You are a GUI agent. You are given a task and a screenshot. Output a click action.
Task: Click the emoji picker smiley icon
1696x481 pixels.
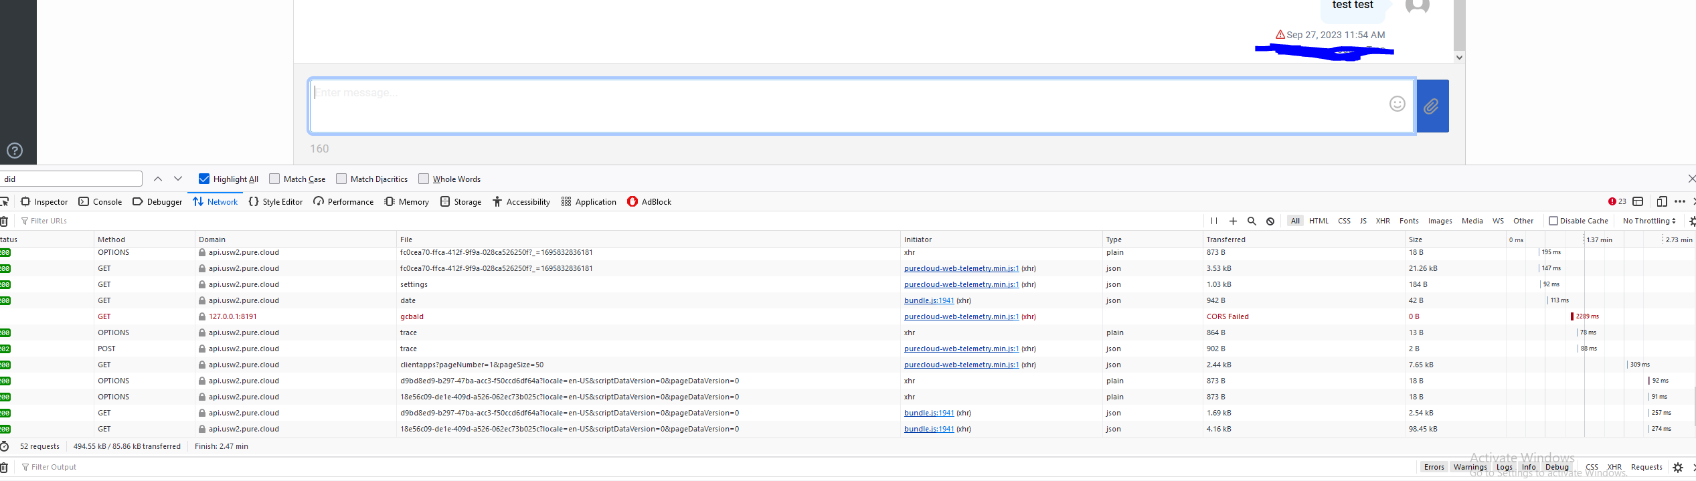coord(1397,104)
